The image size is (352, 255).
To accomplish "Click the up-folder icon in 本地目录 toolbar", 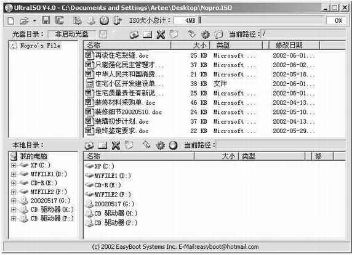I will point(89,145).
